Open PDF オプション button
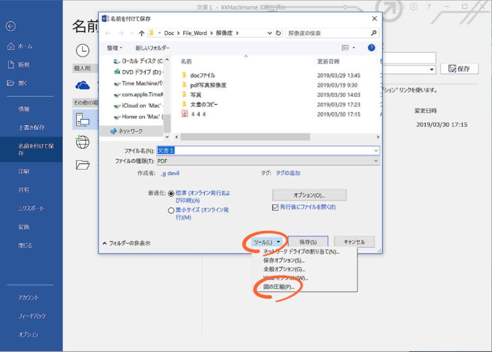 click(x=309, y=195)
